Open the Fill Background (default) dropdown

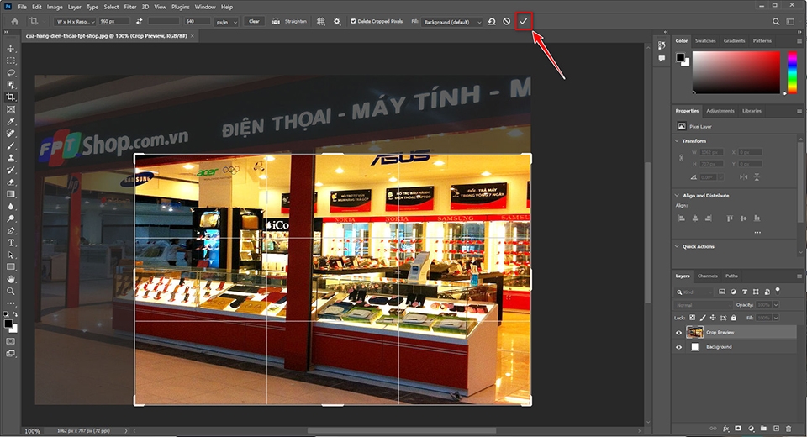(x=452, y=22)
